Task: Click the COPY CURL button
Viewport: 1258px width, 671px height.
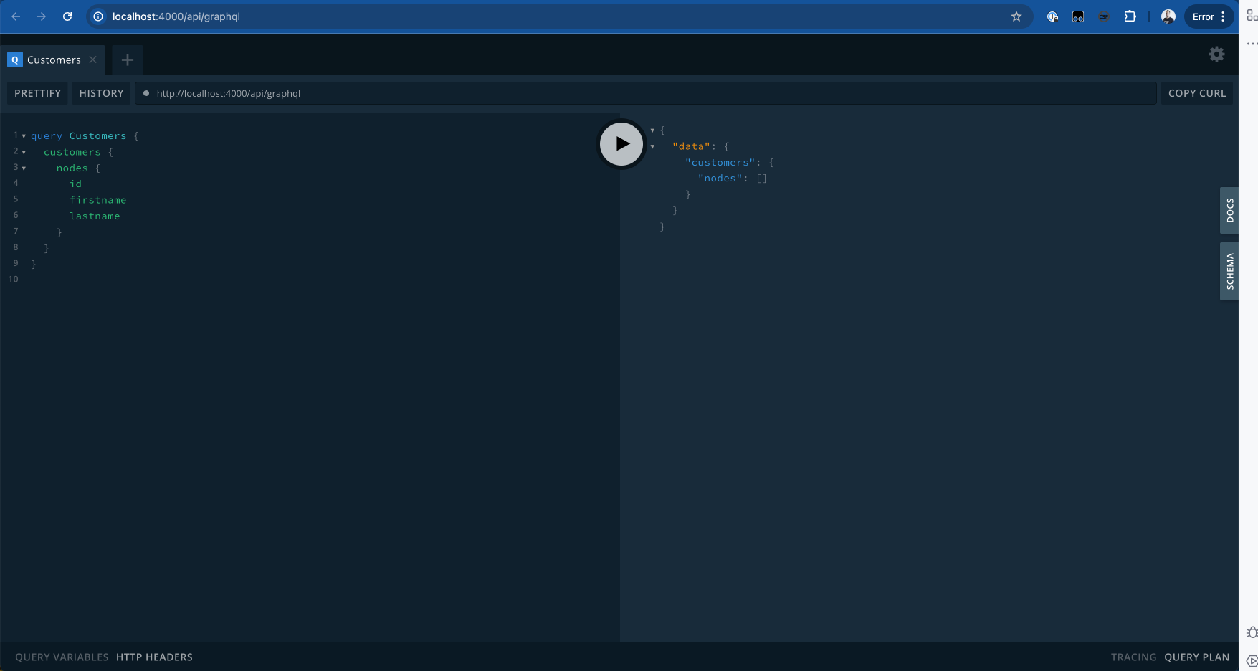Action: tap(1196, 93)
